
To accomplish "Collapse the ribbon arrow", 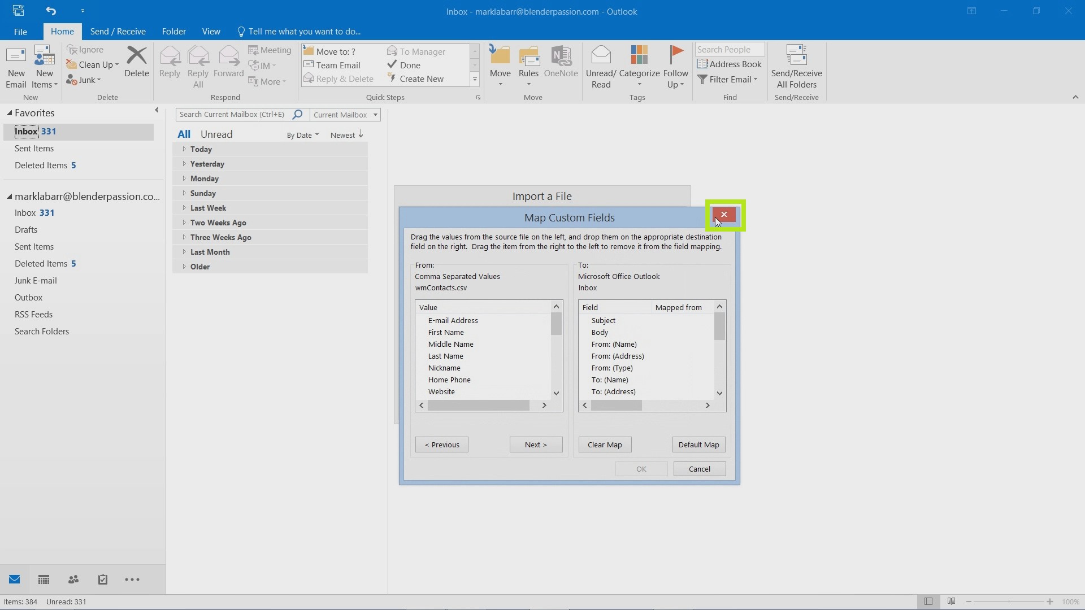I will 1075,97.
